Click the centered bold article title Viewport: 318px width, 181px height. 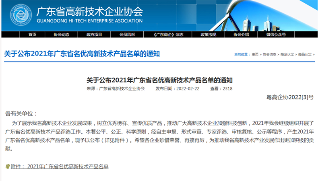click(x=159, y=80)
